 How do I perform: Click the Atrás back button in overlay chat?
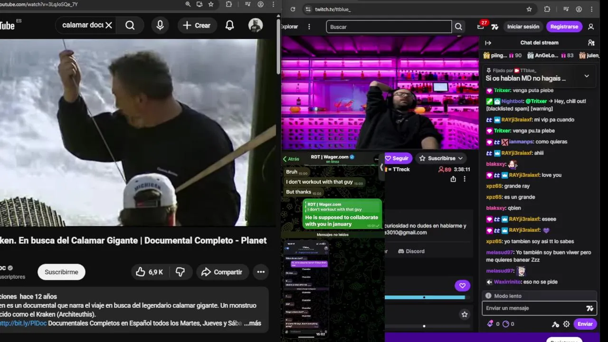[x=291, y=159]
